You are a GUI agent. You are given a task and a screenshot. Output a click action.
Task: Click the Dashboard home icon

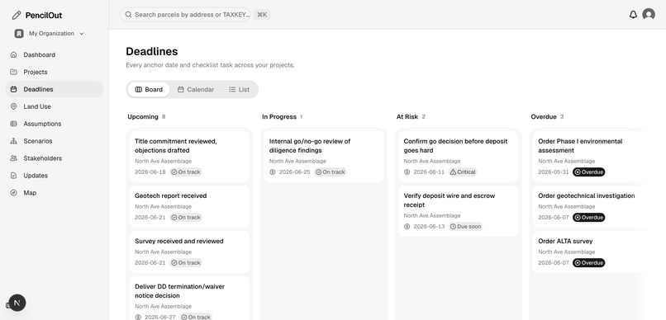click(x=13, y=54)
